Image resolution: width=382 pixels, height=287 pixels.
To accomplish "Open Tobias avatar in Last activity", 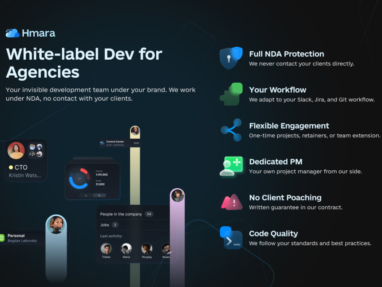I will pos(106,249).
